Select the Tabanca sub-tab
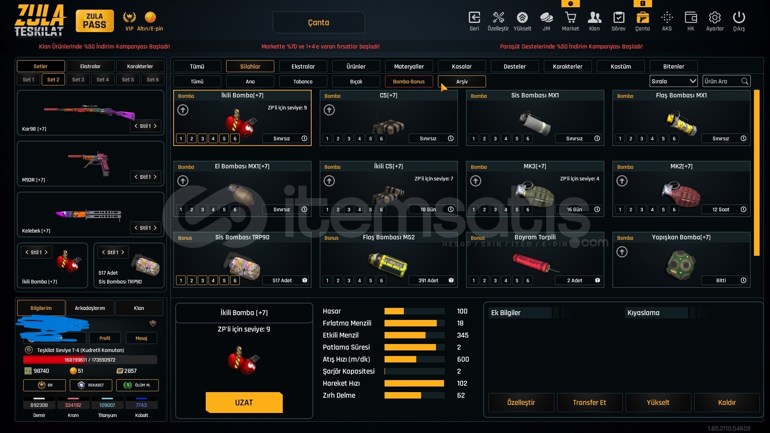Image resolution: width=770 pixels, height=433 pixels. pos(303,81)
